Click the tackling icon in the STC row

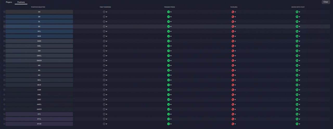[x=233, y=114]
